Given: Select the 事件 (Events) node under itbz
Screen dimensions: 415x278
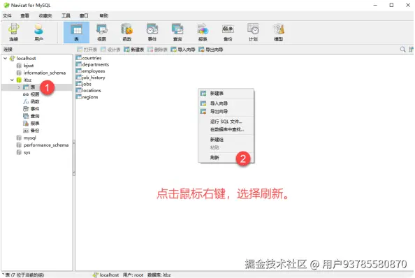Looking at the screenshot, I should click(35, 109).
